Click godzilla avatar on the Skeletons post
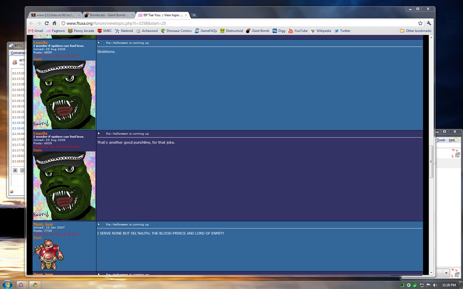The height and width of the screenshot is (289, 463). click(x=64, y=95)
